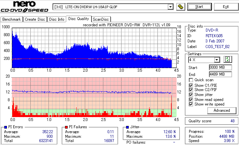Viewport: 239px width, 145px height.
Task: Toggle the Show C2/PIF checkbox
Action: pos(191,90)
